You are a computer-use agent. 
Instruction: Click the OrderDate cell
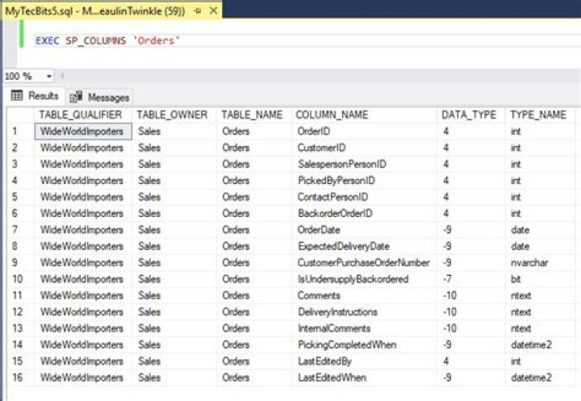pos(364,230)
